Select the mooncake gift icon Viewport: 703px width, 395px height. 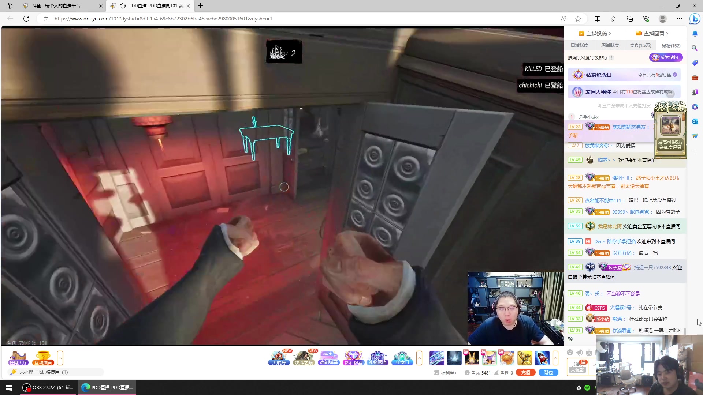point(507,358)
